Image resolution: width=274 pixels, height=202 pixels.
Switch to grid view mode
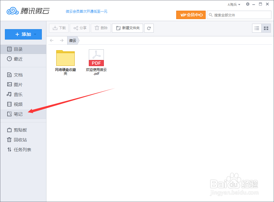coord(266,28)
